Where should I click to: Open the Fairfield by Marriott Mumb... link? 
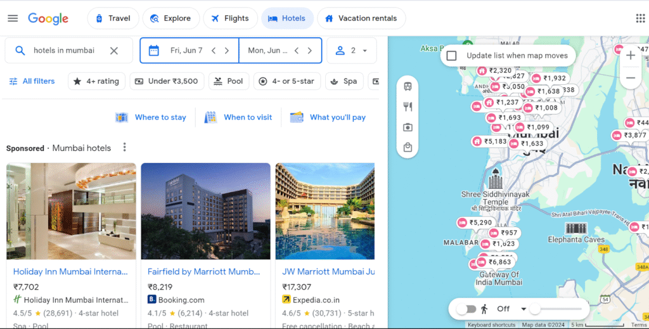pyautogui.click(x=203, y=271)
